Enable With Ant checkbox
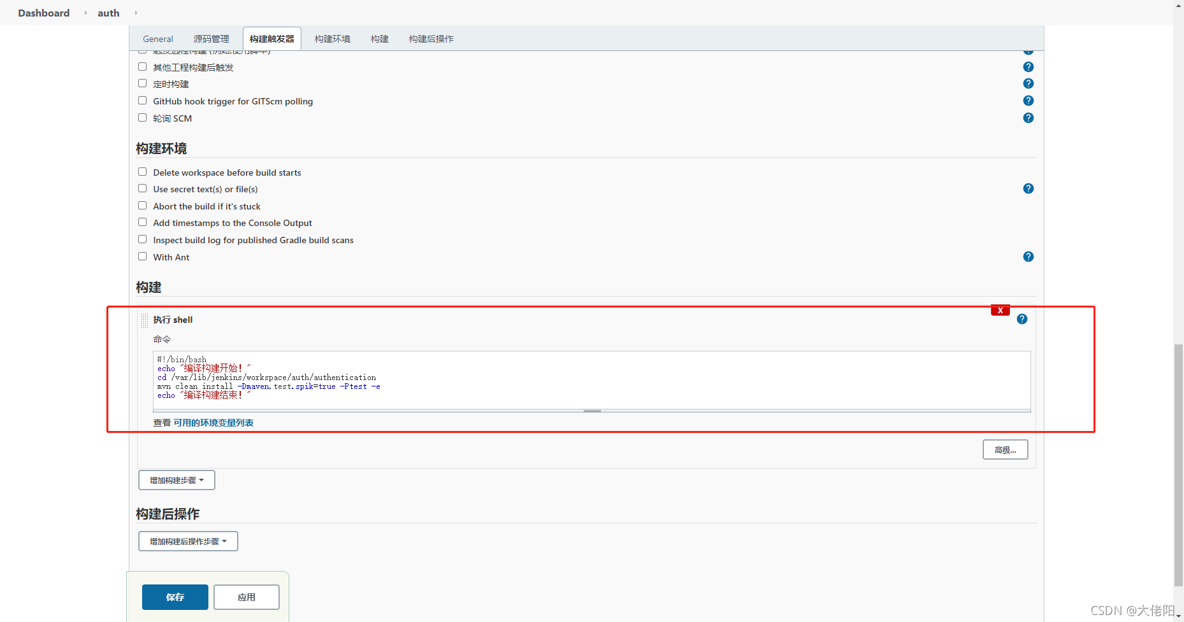The width and height of the screenshot is (1184, 622). point(143,257)
